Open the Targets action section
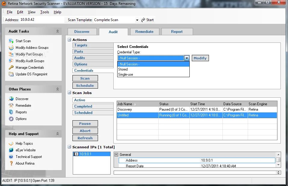Image resolution: width=288 pixels, height=186 pixels. click(93, 45)
